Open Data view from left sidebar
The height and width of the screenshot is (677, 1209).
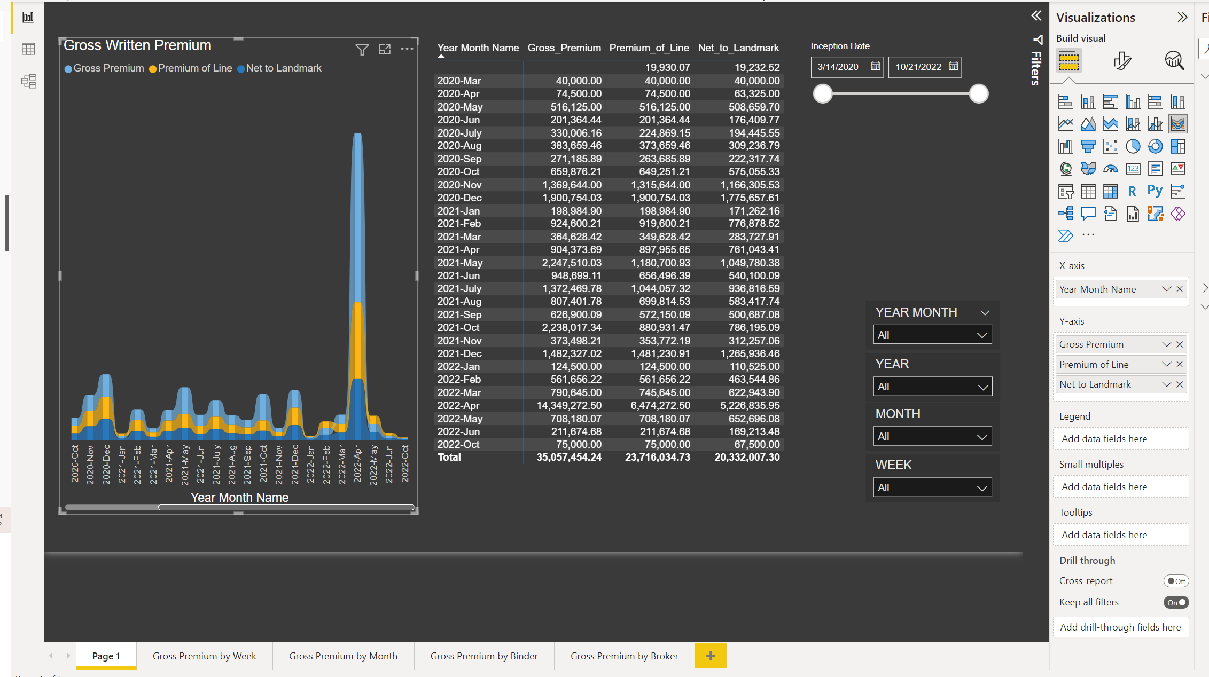[28, 48]
